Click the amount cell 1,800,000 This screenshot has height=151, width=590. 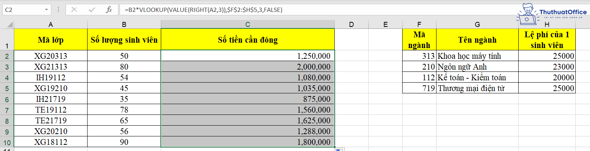[x=248, y=142]
